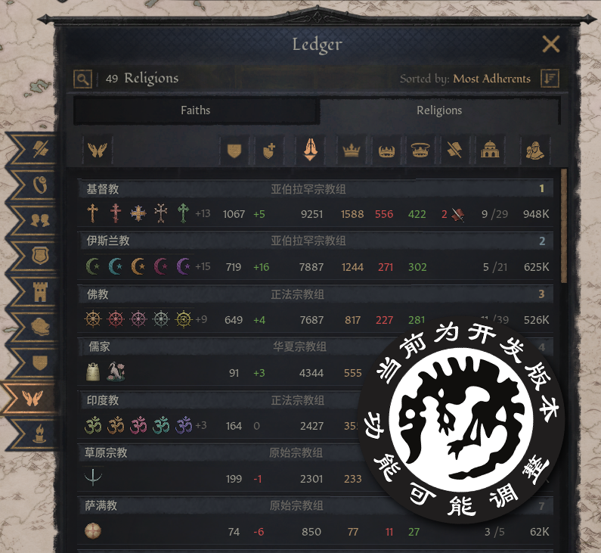This screenshot has width=601, height=553.
Task: Expand +15 more Islamic faiths
Action: (x=203, y=266)
